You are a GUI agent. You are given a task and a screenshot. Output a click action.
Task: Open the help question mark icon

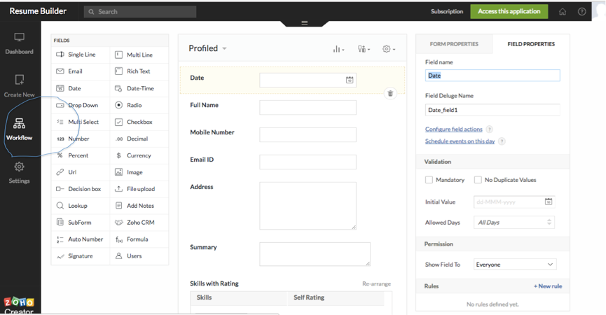[x=581, y=12]
